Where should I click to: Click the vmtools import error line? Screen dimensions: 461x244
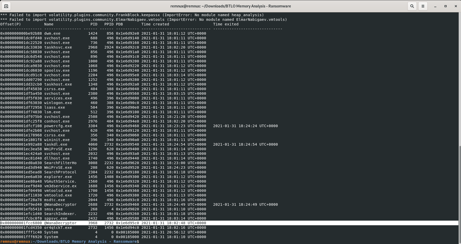[x=144, y=20]
